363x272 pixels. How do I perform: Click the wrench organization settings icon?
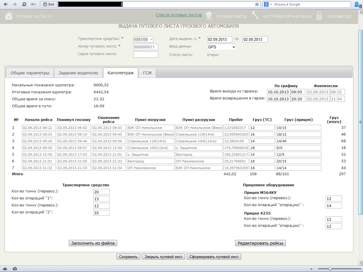(x=255, y=16)
